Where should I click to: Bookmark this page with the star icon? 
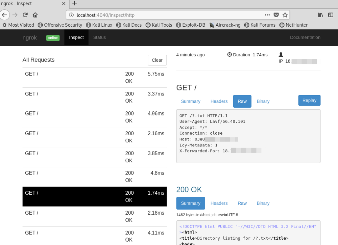click(x=285, y=15)
